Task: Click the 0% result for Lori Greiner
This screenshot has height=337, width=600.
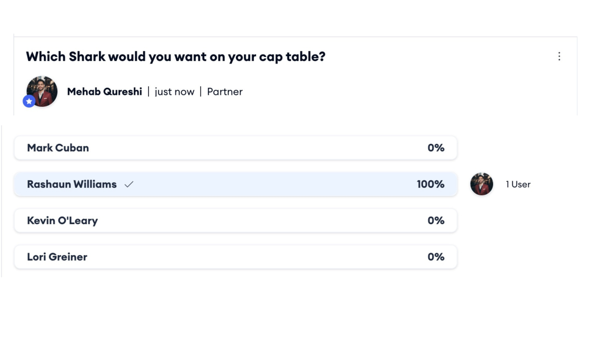Action: tap(436, 257)
